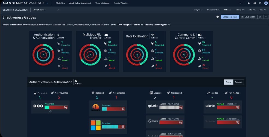
Task: Open the MSV SE Demo 1 dropdown
Action: coord(46,10)
